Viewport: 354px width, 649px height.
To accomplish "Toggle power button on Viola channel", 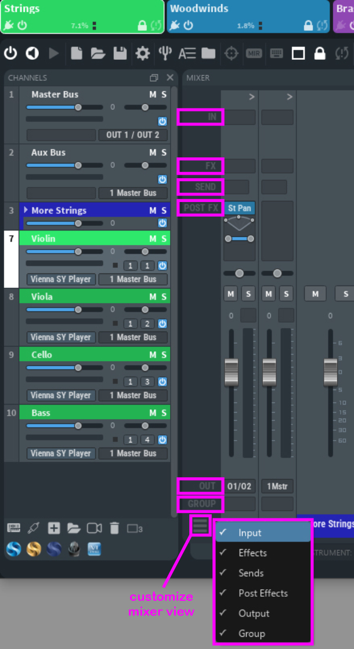I will pos(162,324).
